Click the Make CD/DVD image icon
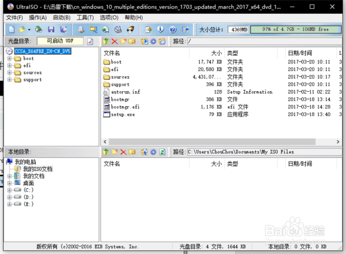346x254 pixels. 81,29
